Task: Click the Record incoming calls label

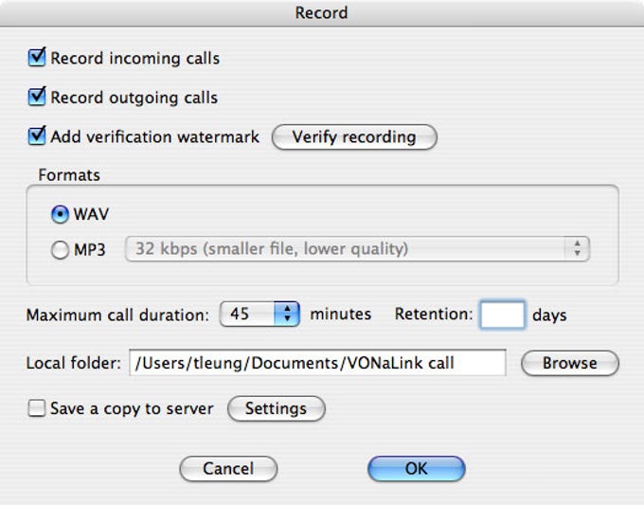Action: (x=134, y=59)
